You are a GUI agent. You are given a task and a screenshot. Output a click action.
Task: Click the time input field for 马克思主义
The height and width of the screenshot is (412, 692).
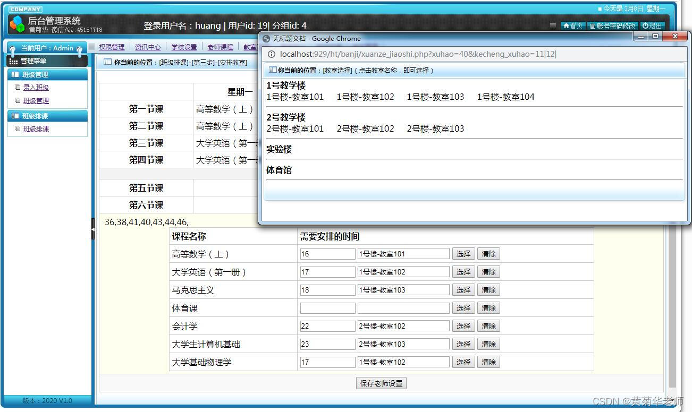pyautogui.click(x=327, y=289)
